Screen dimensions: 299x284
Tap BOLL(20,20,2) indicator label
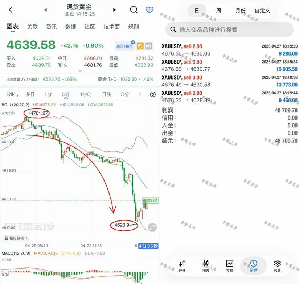point(16,105)
